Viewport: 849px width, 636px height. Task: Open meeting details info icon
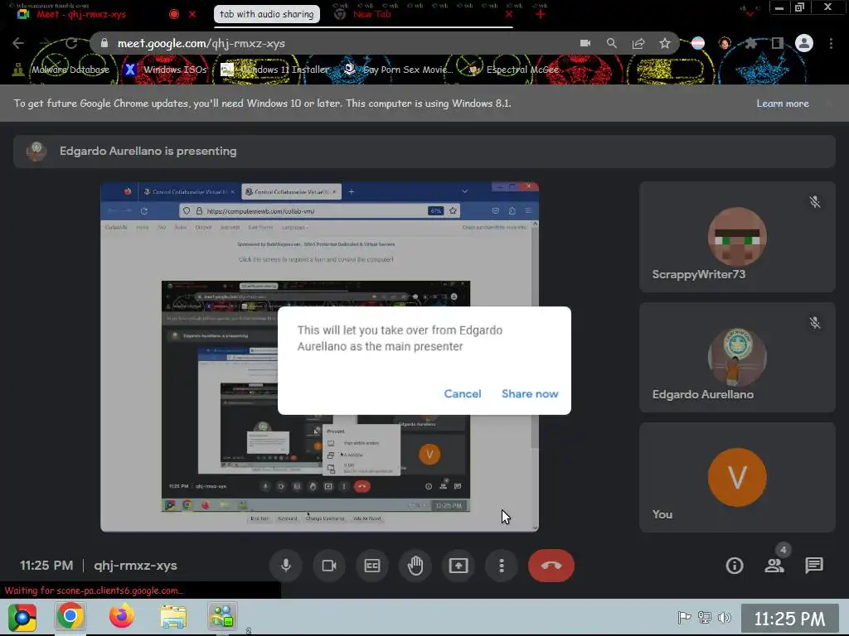735,566
